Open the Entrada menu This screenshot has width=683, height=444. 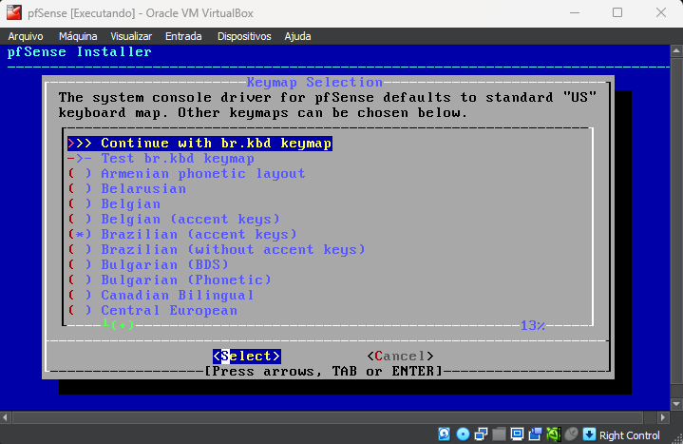183,36
